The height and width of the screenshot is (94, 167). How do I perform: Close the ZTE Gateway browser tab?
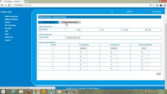pyautogui.click(x=22, y=2)
